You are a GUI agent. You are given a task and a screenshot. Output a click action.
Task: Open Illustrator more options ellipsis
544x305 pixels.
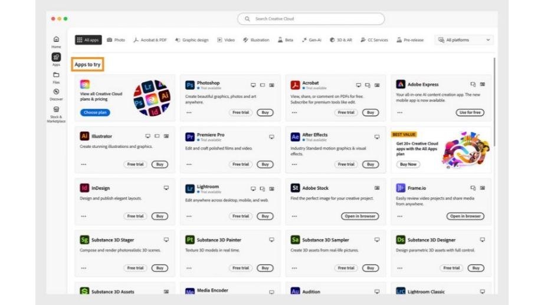pos(84,164)
